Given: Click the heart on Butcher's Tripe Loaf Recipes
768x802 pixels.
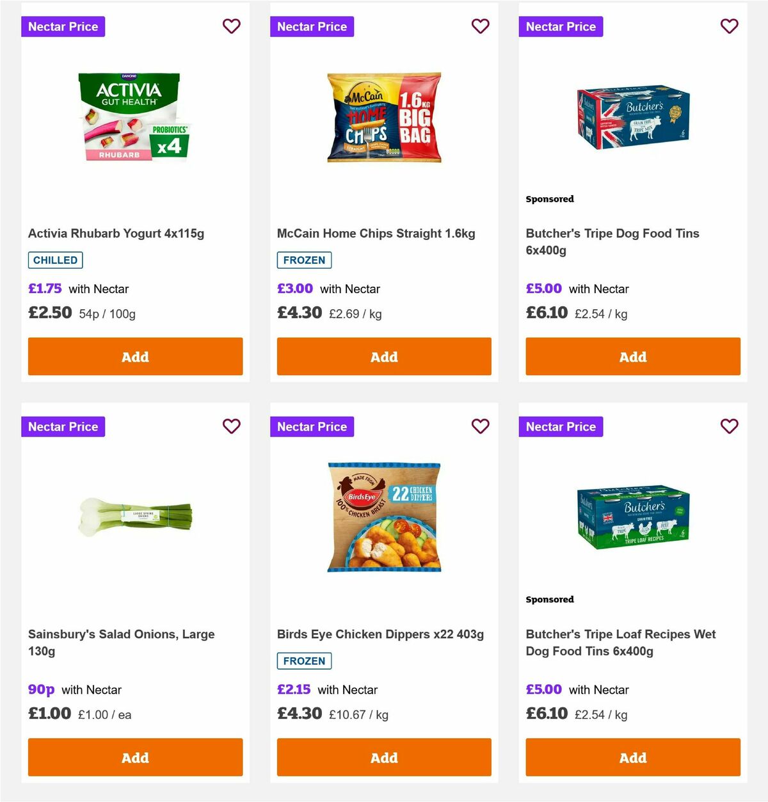Looking at the screenshot, I should pos(729,426).
